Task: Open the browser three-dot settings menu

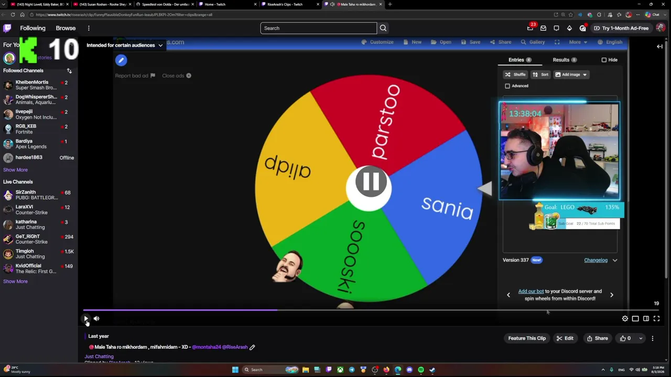Action: click(637, 15)
